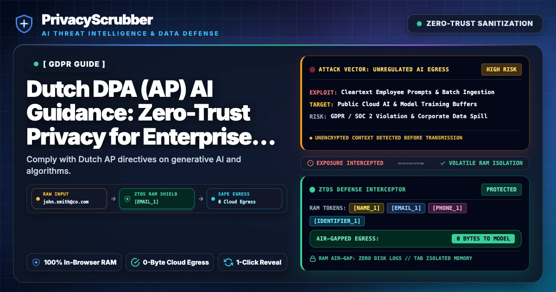556x292 pixels.
Task: Click the green dot beside ZTDS Defense Interceptor
Action: pyautogui.click(x=312, y=190)
